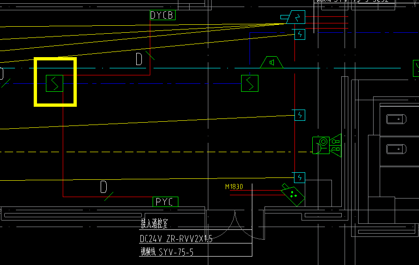This screenshot has width=419, height=265.
Task: Select the cyan lightning box under parallelogram
Action: 300,35
